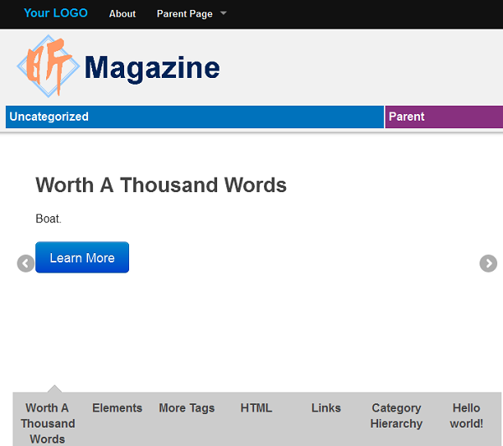This screenshot has height=446, width=503.
Task: Switch to the Elements slide tab
Action: coord(117,408)
